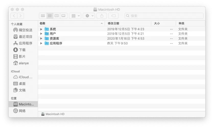The height and width of the screenshot is (128, 214).
Task: Switch to column view
Action: pyautogui.click(x=57, y=16)
